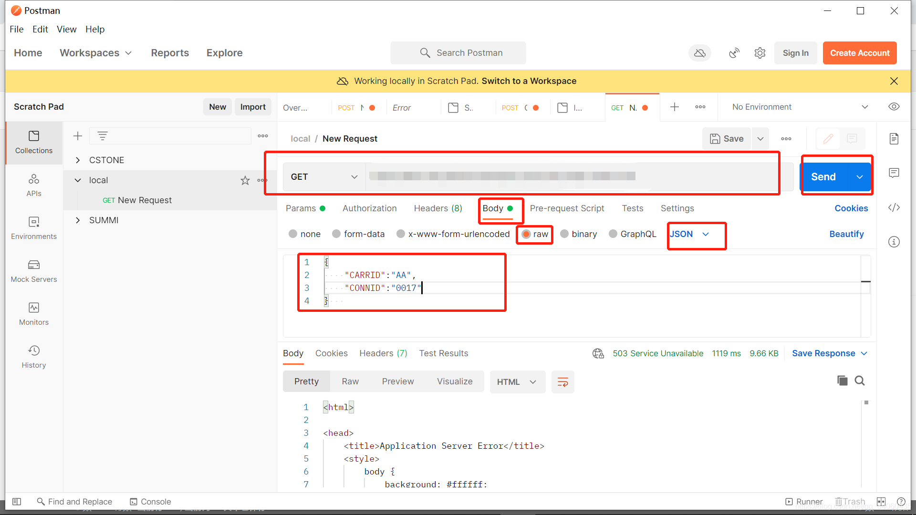The image size is (916, 515).
Task: Open the Pre-request Script tab
Action: (x=567, y=208)
